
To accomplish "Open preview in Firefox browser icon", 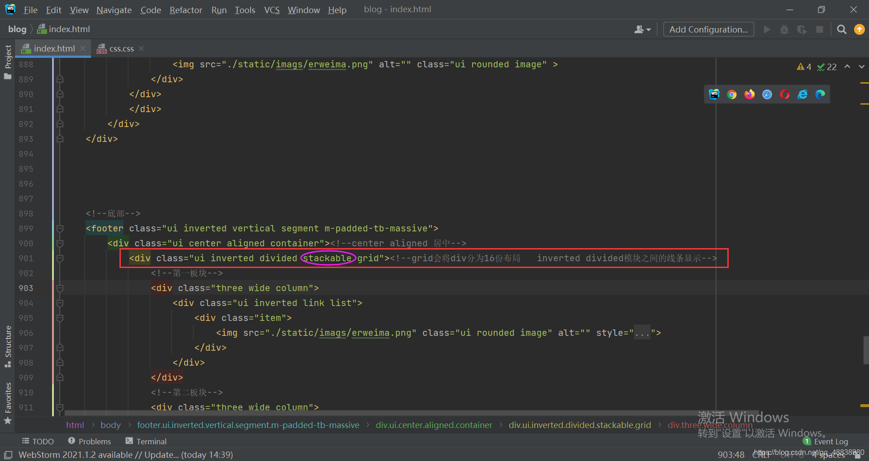I will 750,94.
